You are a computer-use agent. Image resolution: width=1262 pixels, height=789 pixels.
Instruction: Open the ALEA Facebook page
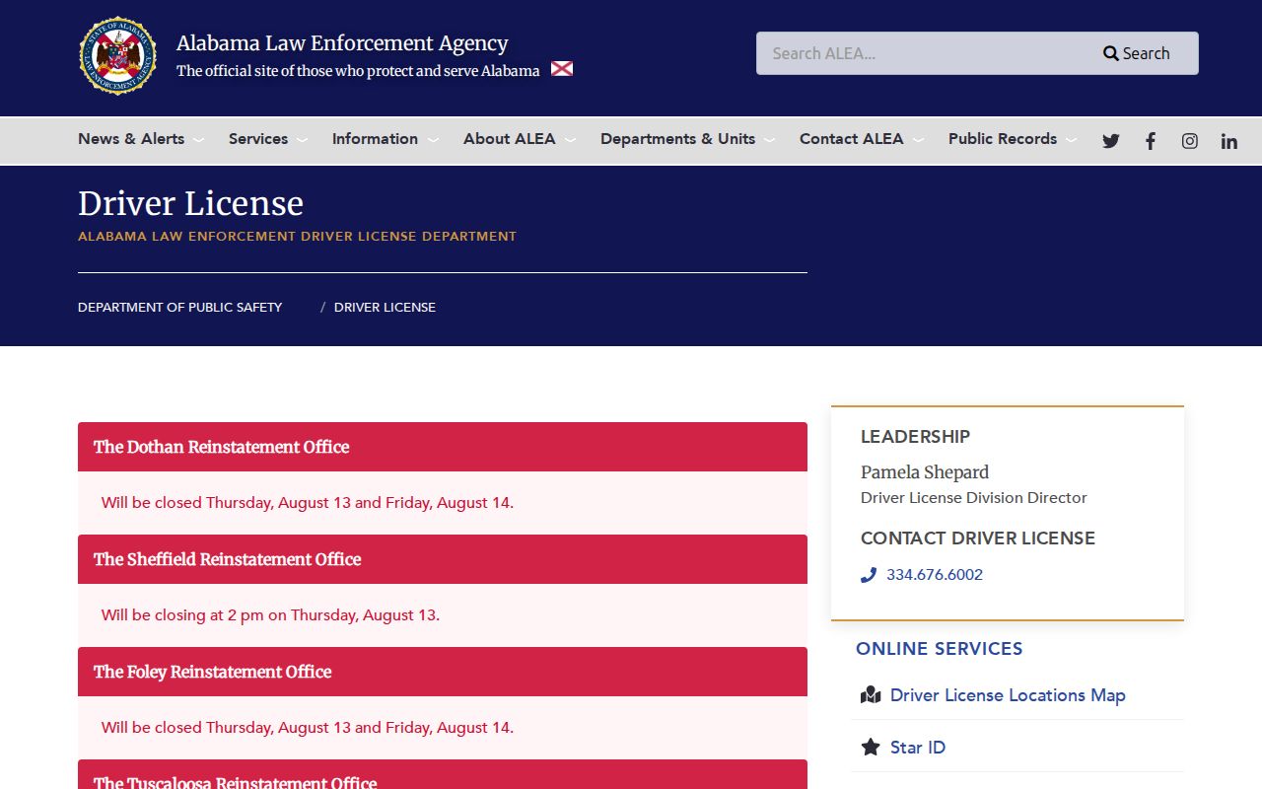pos(1151,141)
